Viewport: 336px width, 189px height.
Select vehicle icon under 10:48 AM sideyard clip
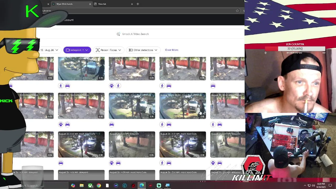click(220, 124)
